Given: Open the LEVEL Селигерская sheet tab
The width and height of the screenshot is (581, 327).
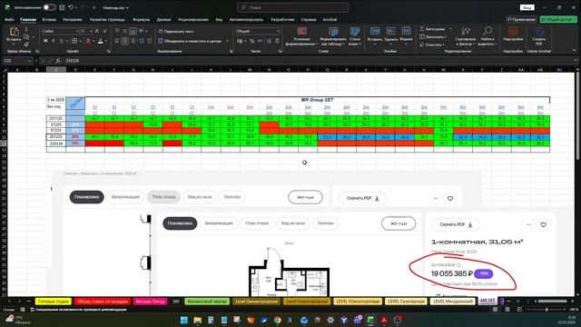Looking at the screenshot, I should point(406,302).
